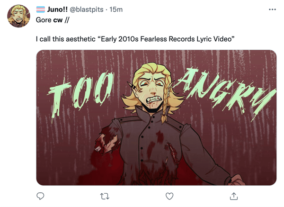Open the @blastpits handle link
Viewport: 284px width, 207px height.
(x=87, y=9)
